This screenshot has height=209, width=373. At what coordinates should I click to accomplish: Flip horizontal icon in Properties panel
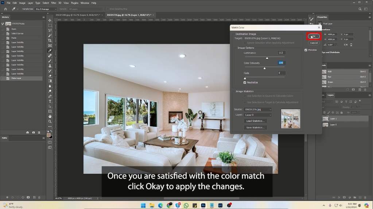pyautogui.click(x=346, y=44)
